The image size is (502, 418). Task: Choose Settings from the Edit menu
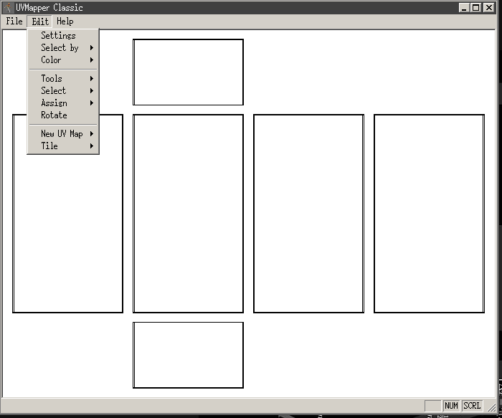pyautogui.click(x=63, y=36)
